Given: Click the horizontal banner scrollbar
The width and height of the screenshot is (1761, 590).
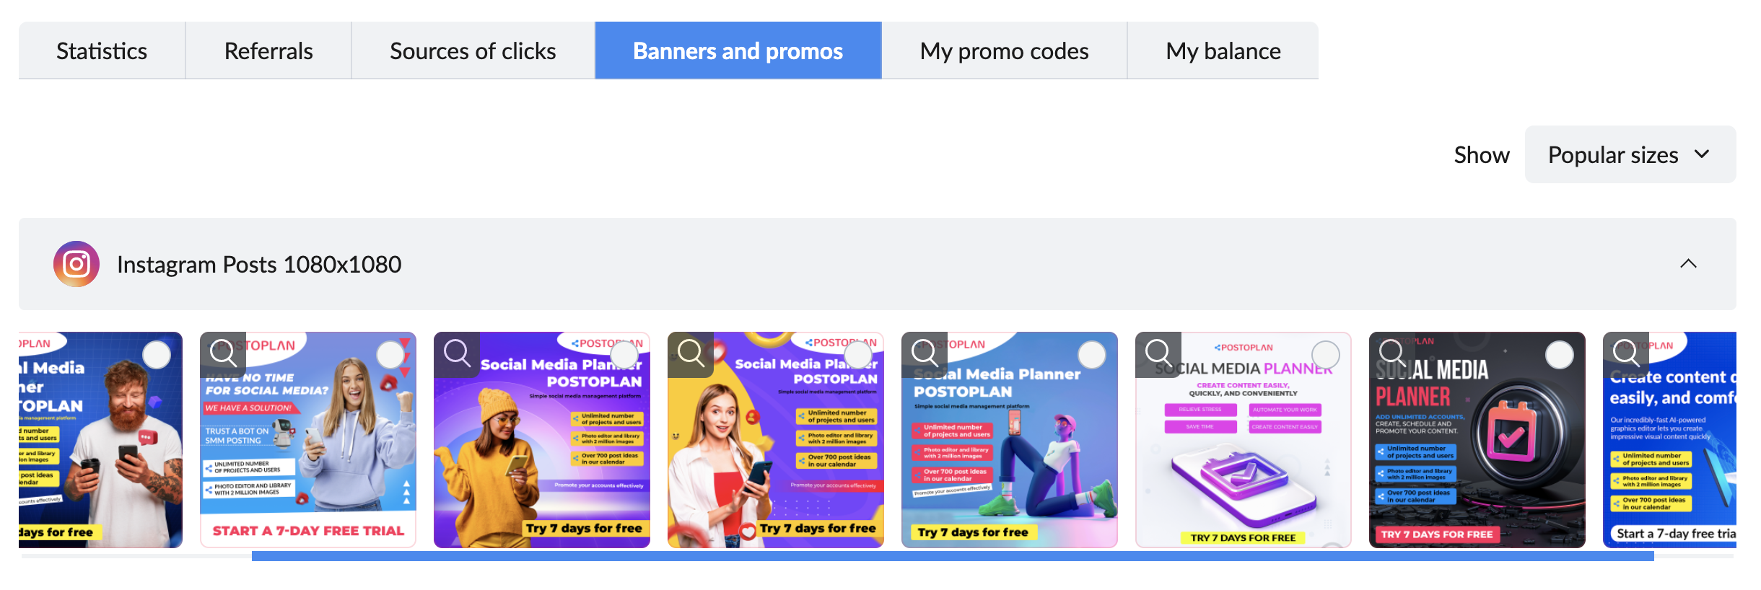Looking at the screenshot, I should (953, 556).
